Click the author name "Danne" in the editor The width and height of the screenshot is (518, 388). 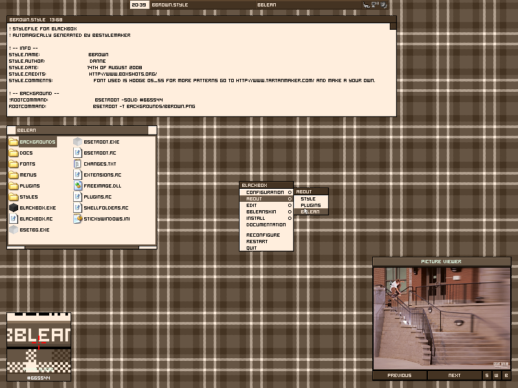click(98, 61)
